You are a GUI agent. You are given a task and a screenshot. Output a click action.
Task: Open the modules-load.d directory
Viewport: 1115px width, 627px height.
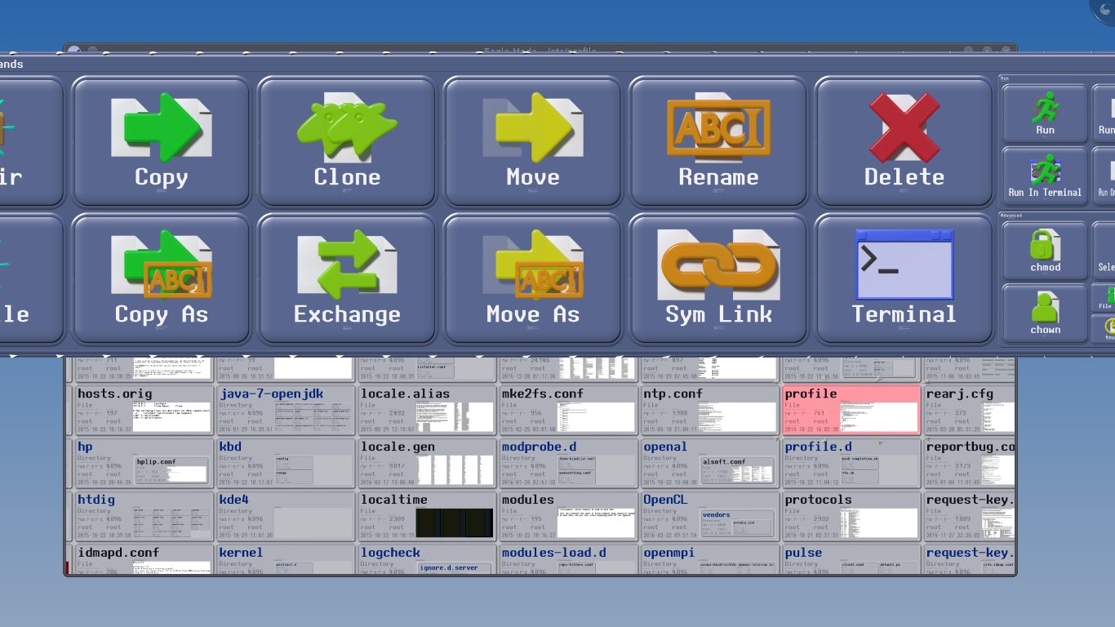[x=567, y=559]
